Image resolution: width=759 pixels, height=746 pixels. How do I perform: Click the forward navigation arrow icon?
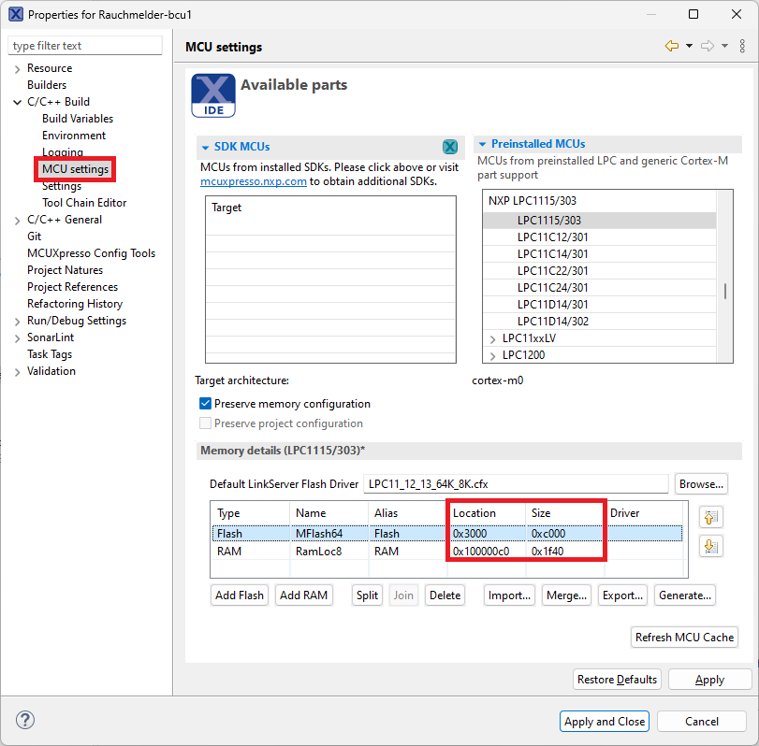point(708,47)
